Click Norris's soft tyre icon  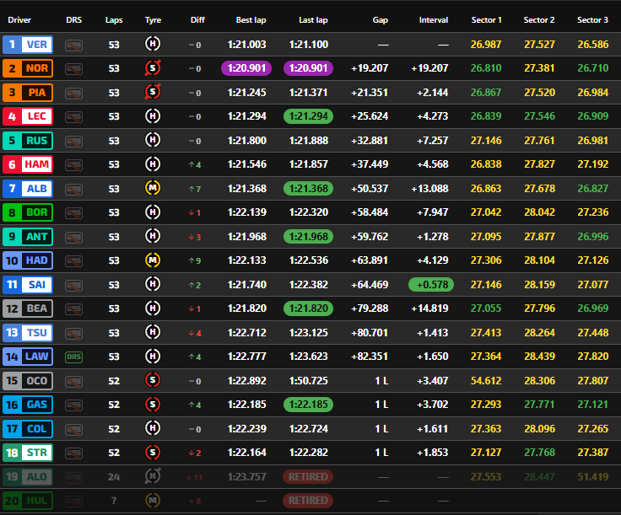click(153, 68)
